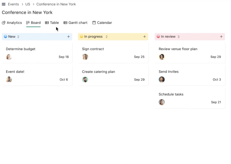This screenshot has height=164, width=231.
Task: Click Conference in New York breadcrumb link
Action: click(56, 4)
